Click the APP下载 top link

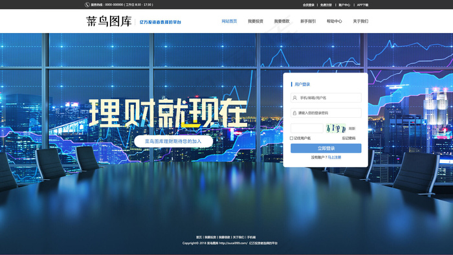(x=362, y=5)
